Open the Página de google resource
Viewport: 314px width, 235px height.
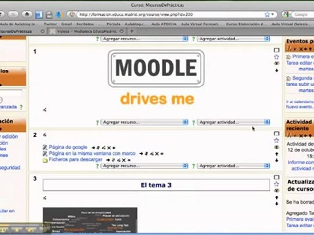tap(68, 147)
